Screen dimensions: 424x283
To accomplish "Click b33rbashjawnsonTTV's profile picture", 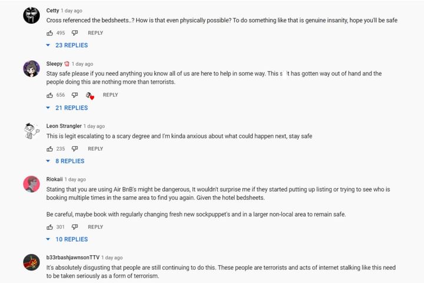I will pyautogui.click(x=31, y=262).
